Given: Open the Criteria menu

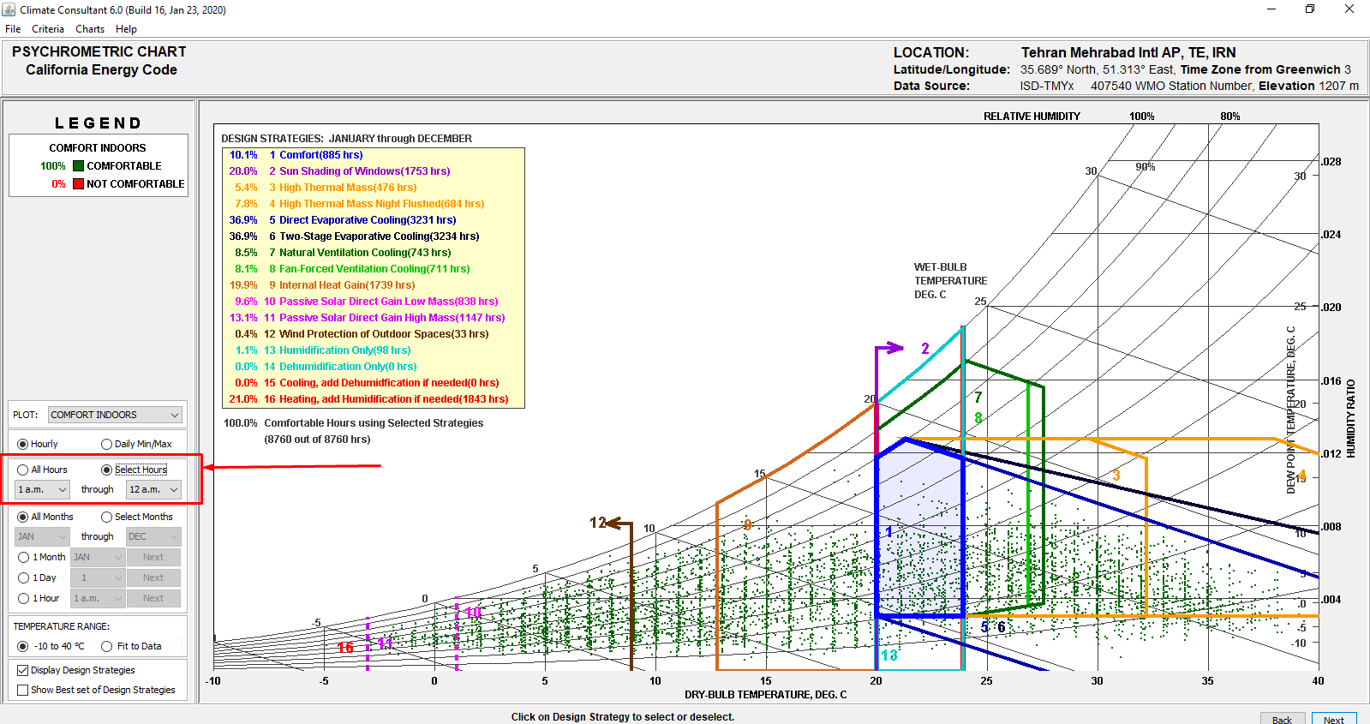Looking at the screenshot, I should coord(48,28).
